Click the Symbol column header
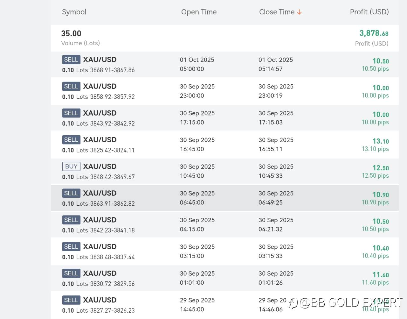 click(x=74, y=12)
